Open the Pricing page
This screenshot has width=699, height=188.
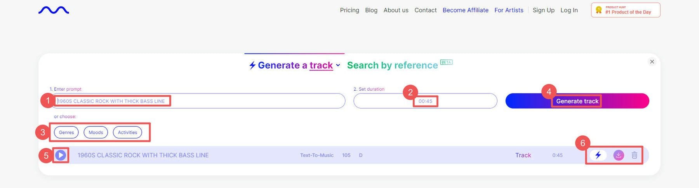[x=349, y=10]
